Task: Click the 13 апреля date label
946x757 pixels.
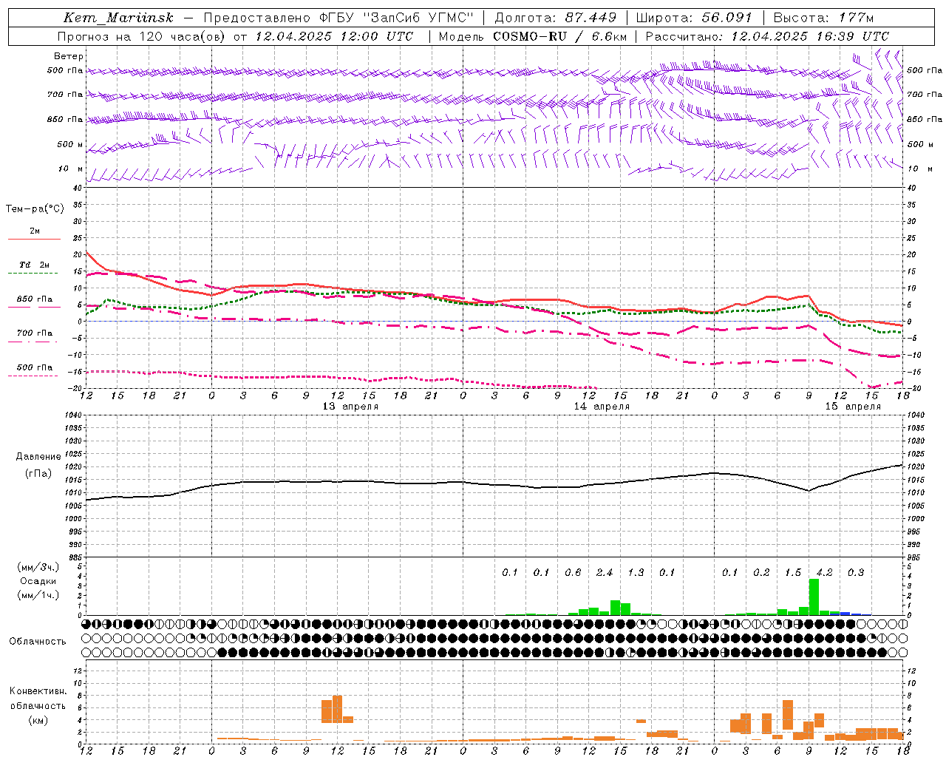Action: click(350, 407)
